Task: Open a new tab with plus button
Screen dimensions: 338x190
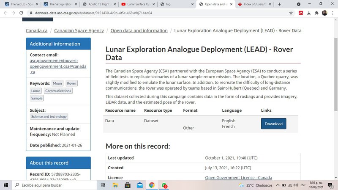Action: click(x=279, y=4)
